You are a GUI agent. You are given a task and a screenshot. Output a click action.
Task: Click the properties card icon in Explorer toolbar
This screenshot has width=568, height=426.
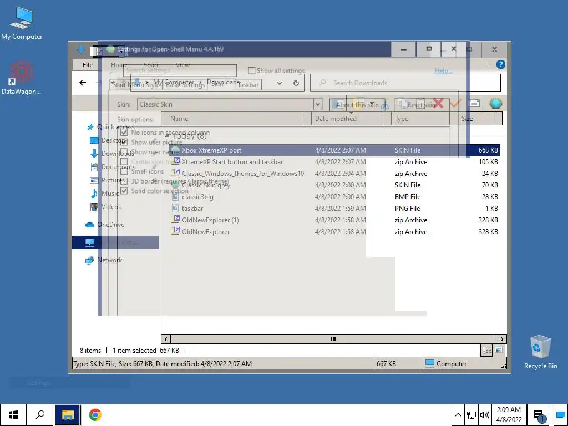tap(474, 104)
